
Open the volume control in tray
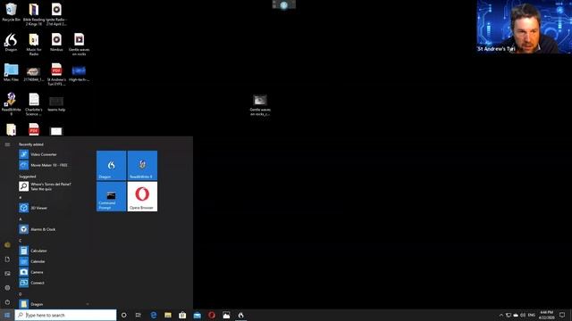pyautogui.click(x=523, y=315)
